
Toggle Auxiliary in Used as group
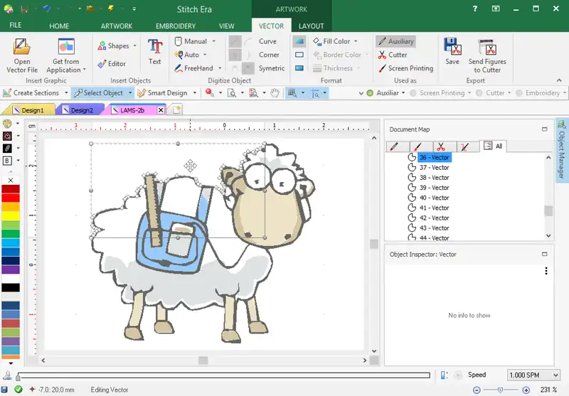(x=395, y=41)
